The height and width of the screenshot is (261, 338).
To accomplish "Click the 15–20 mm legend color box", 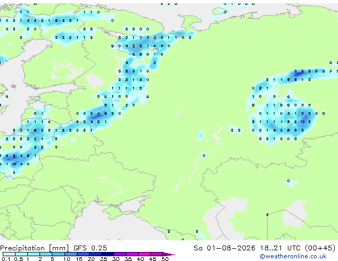I will [x=83, y=254].
